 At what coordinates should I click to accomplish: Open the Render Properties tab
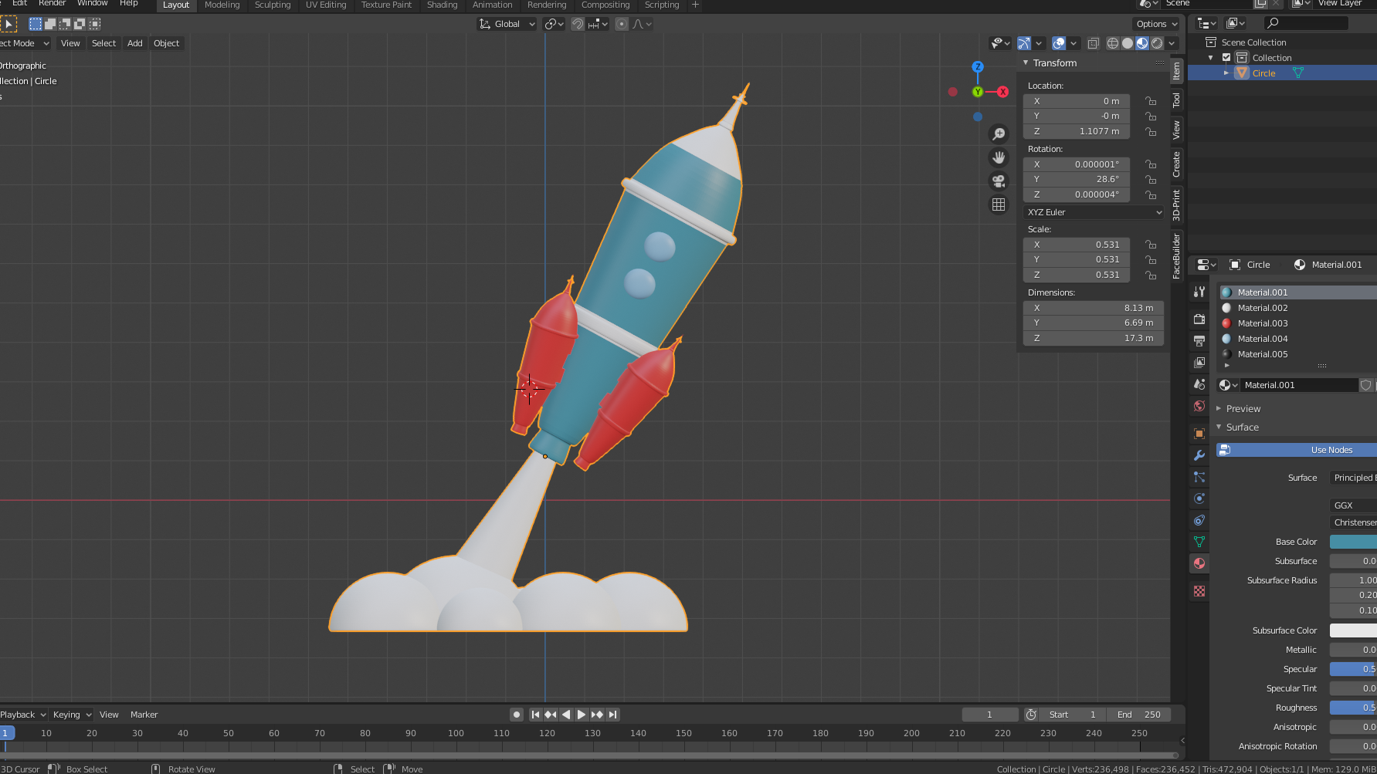1199,319
